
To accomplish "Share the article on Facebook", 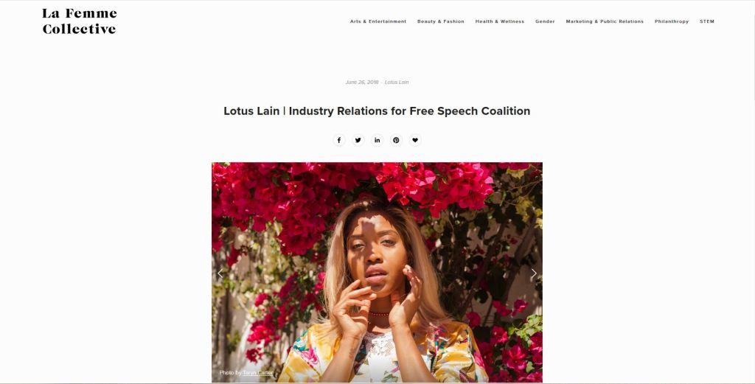I will 339,140.
